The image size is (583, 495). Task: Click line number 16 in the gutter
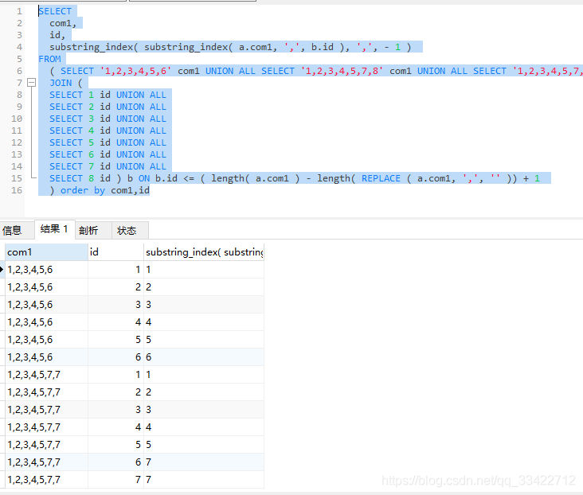17,190
